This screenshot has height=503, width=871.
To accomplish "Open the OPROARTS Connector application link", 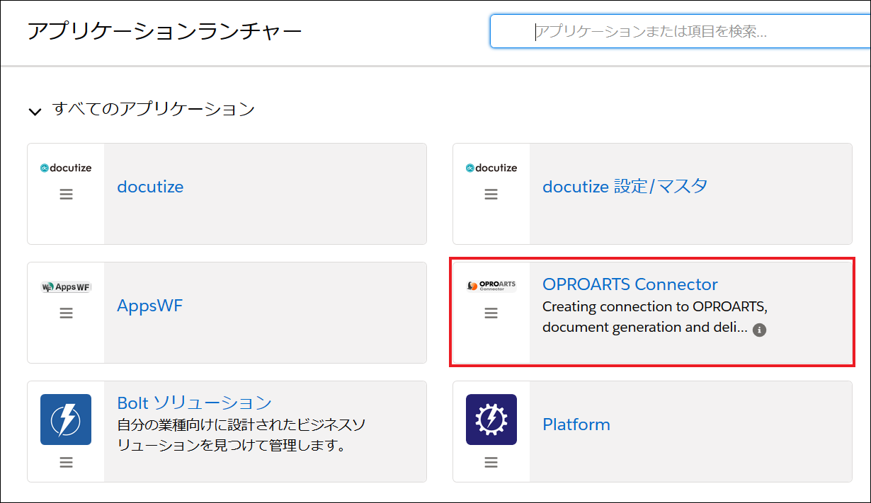I will (x=630, y=284).
